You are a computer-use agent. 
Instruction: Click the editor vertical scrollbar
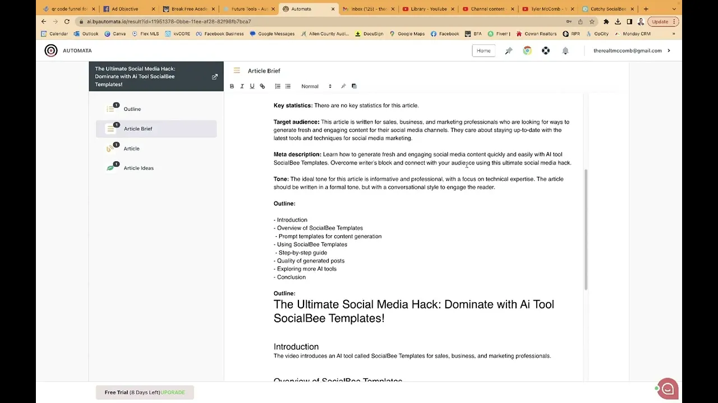[586, 229]
